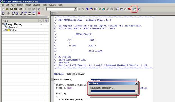Close the Workspace panel
Image resolution: width=175 pixels, height=102 pixels.
(48, 17)
